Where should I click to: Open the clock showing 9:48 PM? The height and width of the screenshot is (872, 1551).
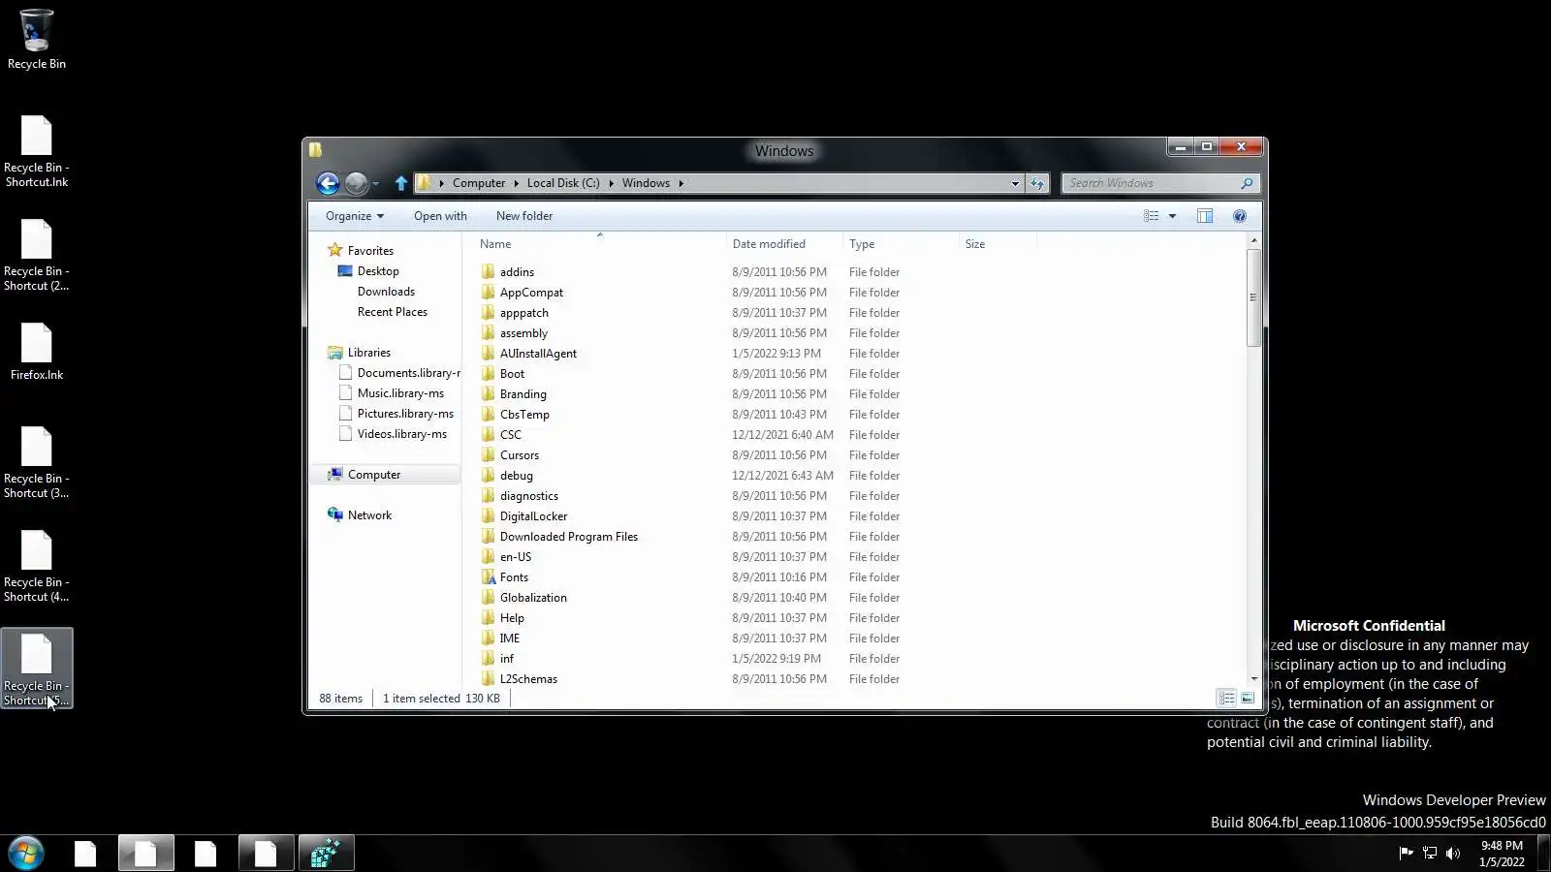1502,854
